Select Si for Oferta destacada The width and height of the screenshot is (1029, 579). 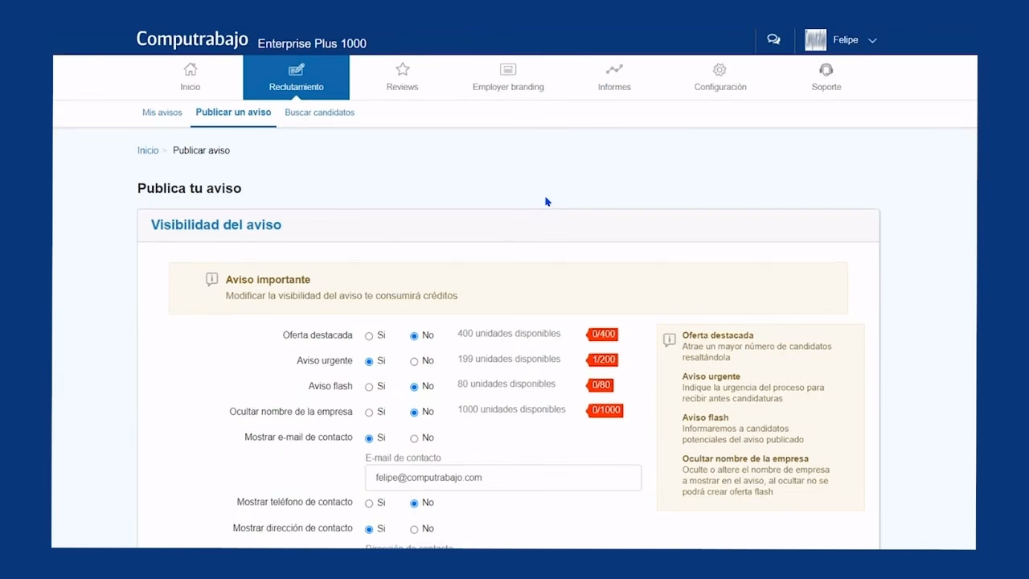coord(369,336)
